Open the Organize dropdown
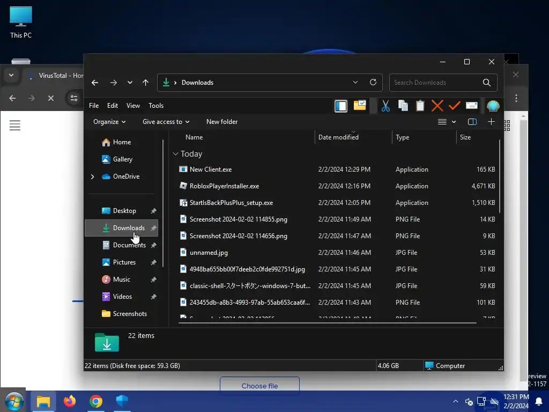This screenshot has height=412, width=549. tap(109, 122)
